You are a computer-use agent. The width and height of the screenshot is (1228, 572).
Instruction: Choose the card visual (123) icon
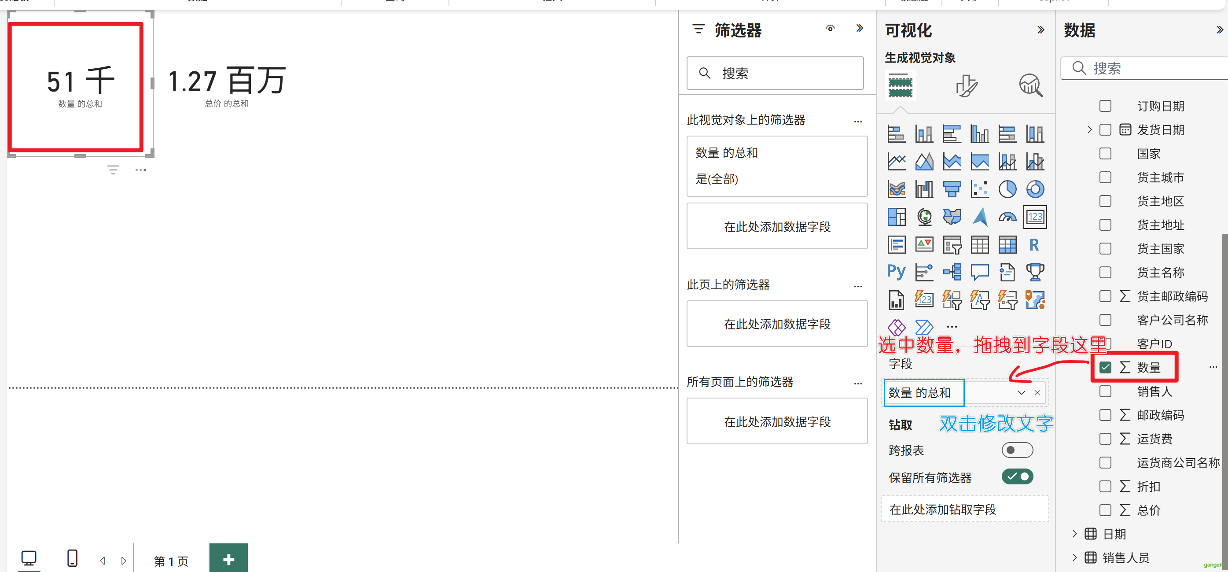[x=1034, y=217]
